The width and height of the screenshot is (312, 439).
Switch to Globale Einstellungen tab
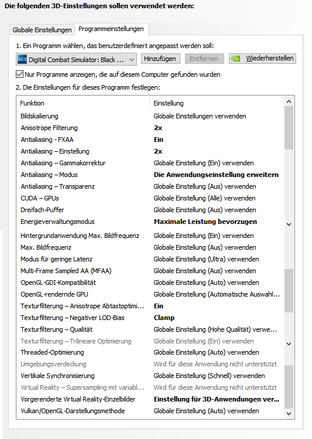point(42,30)
